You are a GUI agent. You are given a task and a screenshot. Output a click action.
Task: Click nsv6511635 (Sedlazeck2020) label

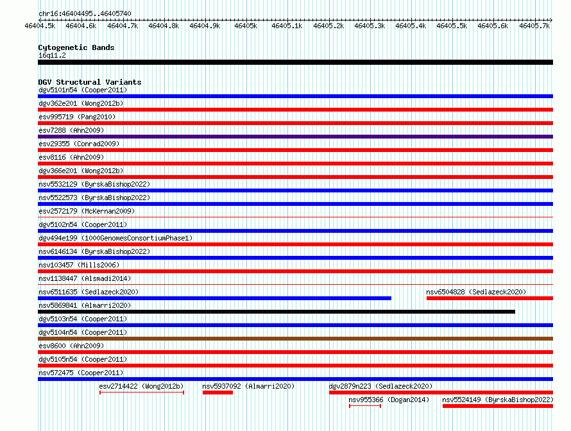tap(89, 292)
